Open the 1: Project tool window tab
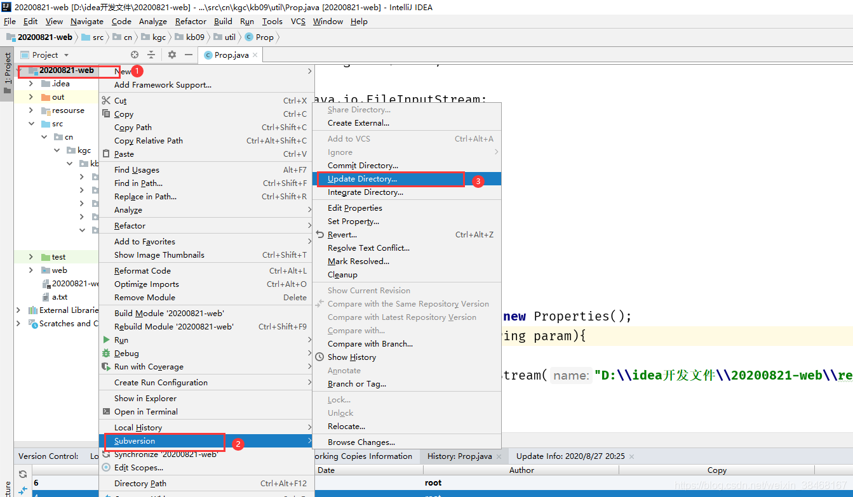 [7, 73]
